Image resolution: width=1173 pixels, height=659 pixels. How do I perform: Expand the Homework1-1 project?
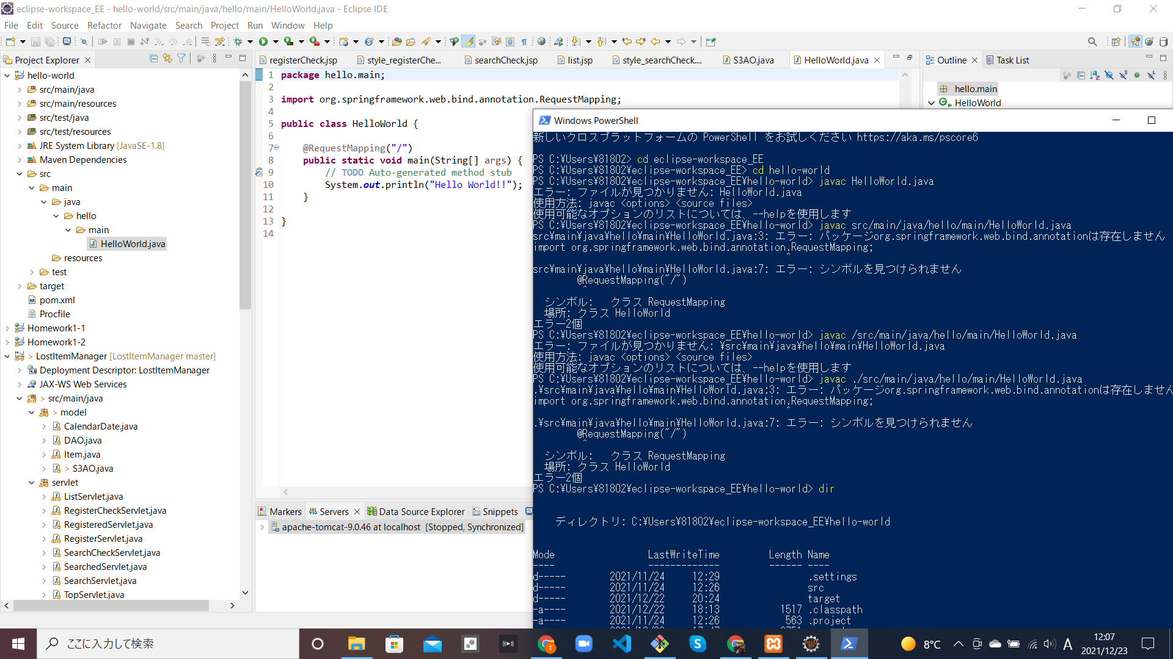pos(7,328)
